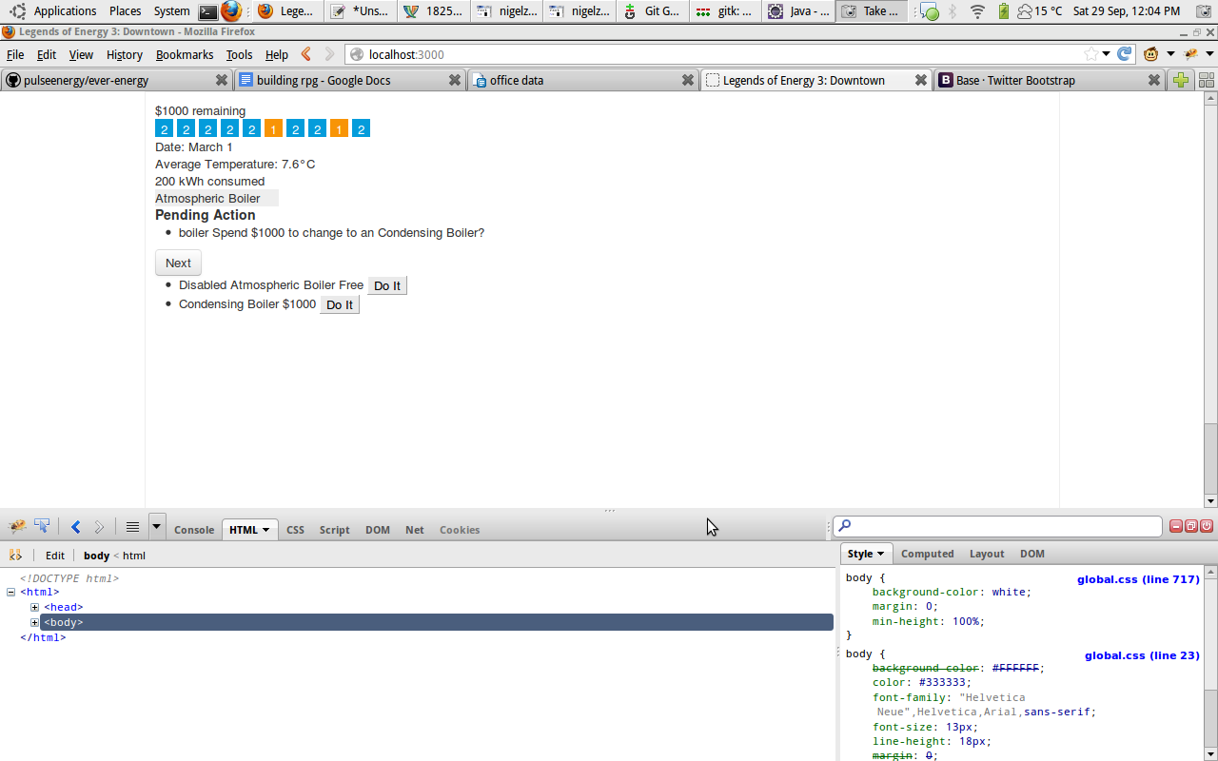Image resolution: width=1218 pixels, height=761 pixels.
Task: Click the break-on-mutate icon beside Edit
Action: [x=15, y=556]
